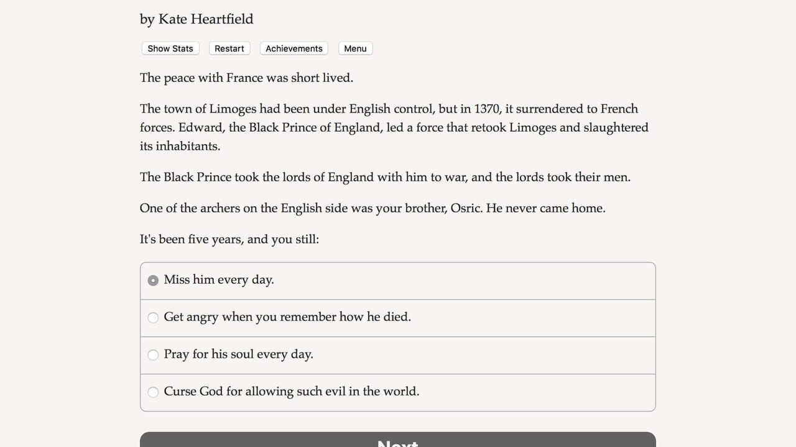View the Achievements page
The image size is (796, 447).
tap(294, 48)
